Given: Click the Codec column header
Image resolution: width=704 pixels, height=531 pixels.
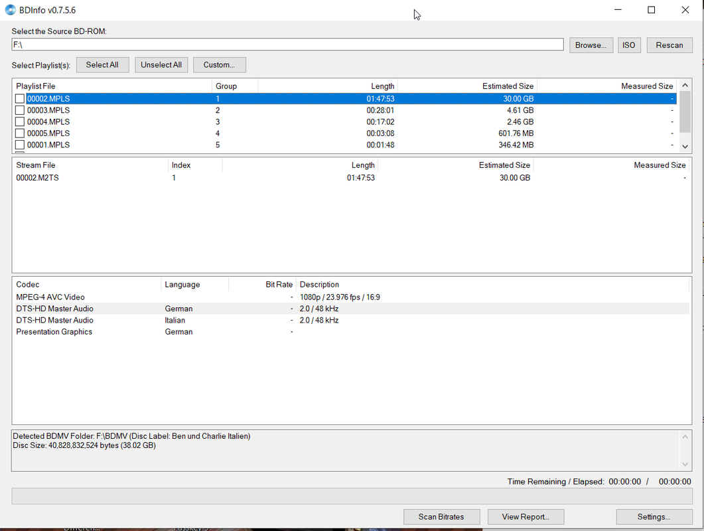Looking at the screenshot, I should 87,284.
